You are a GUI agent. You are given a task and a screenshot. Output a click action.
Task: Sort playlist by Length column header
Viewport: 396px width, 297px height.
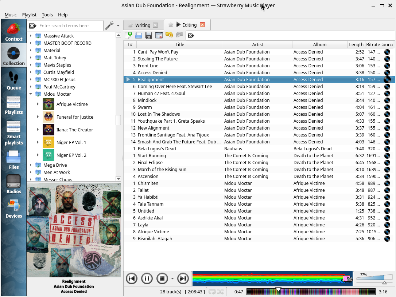pos(356,45)
